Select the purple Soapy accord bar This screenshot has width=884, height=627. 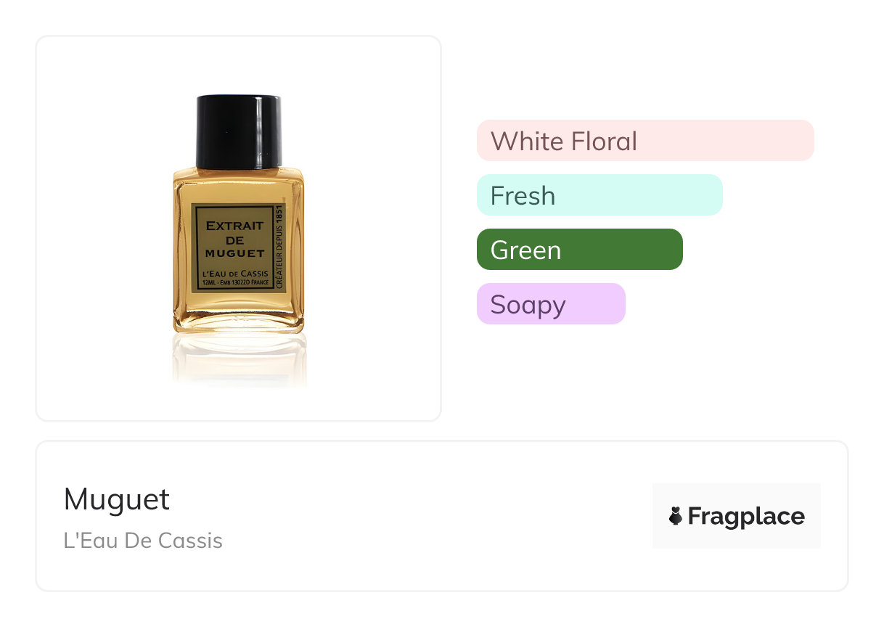[550, 304]
